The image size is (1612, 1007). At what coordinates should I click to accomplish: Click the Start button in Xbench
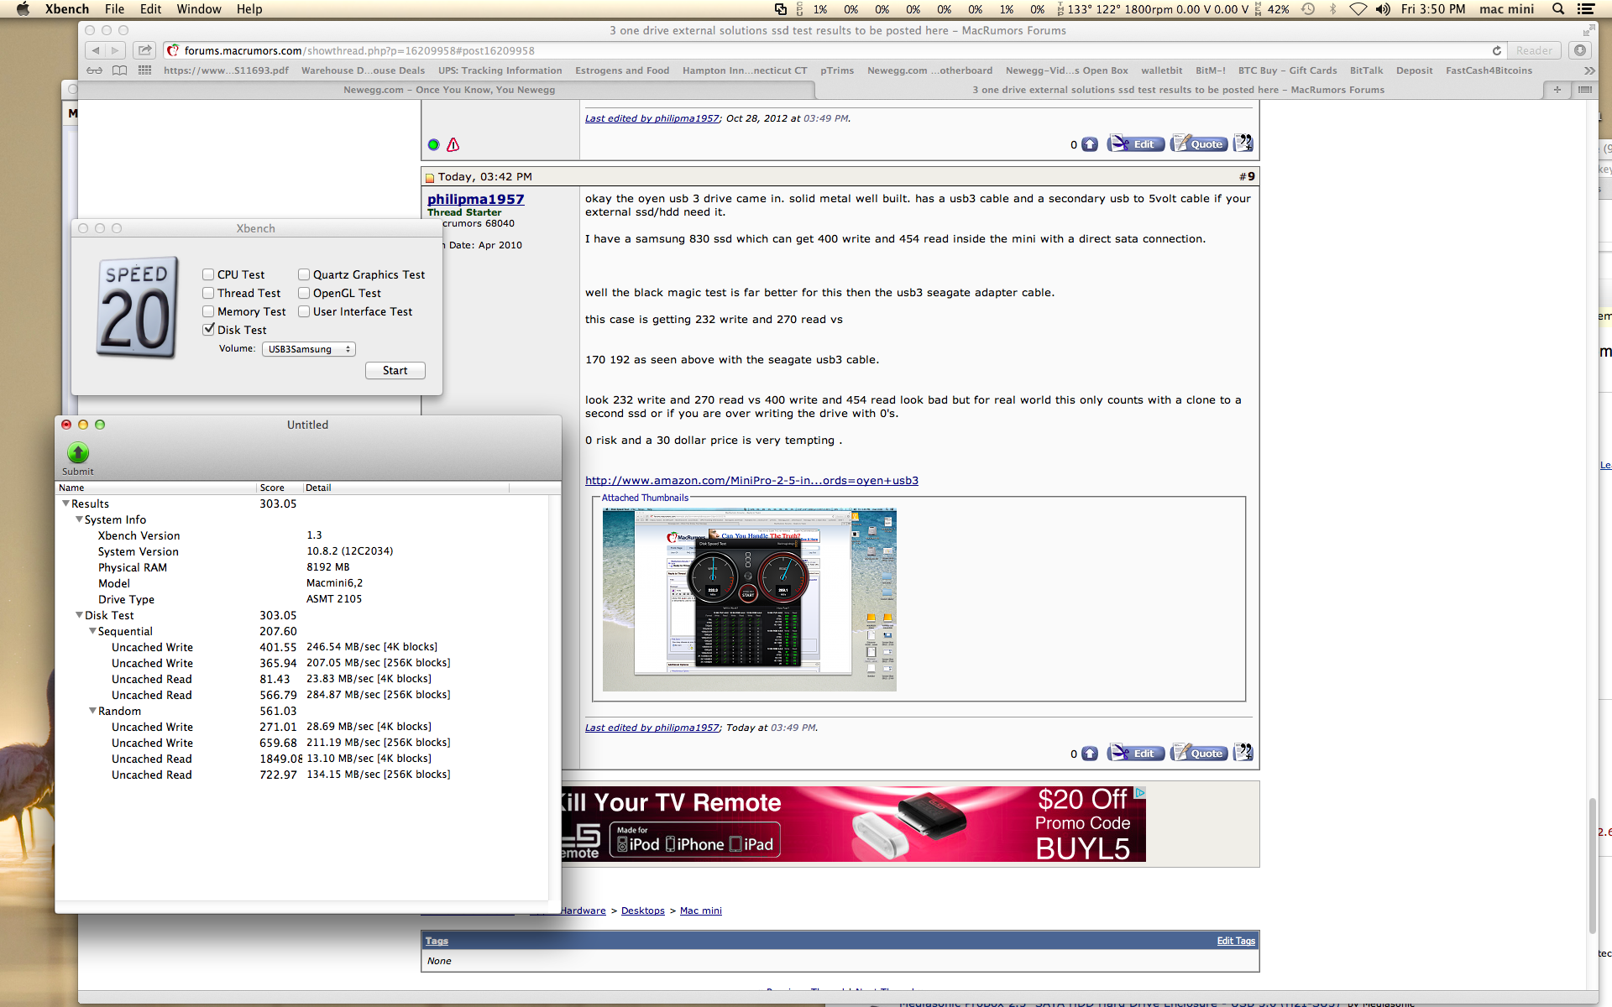tap(395, 371)
